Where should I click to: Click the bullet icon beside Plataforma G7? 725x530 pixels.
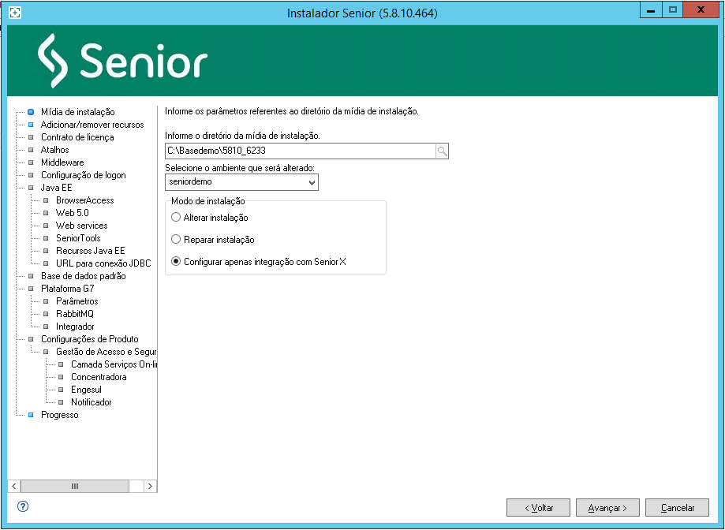coord(31,289)
